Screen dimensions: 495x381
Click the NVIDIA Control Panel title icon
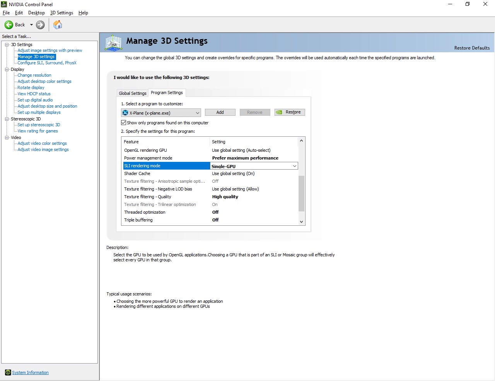pyautogui.click(x=4, y=4)
